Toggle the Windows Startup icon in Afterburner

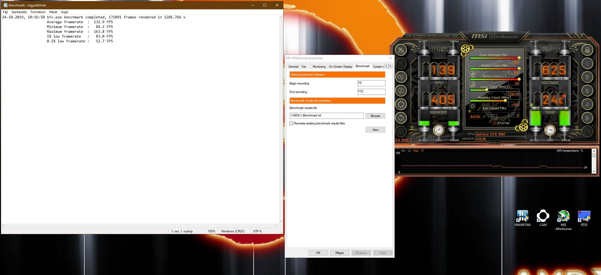pyautogui.click(x=494, y=123)
